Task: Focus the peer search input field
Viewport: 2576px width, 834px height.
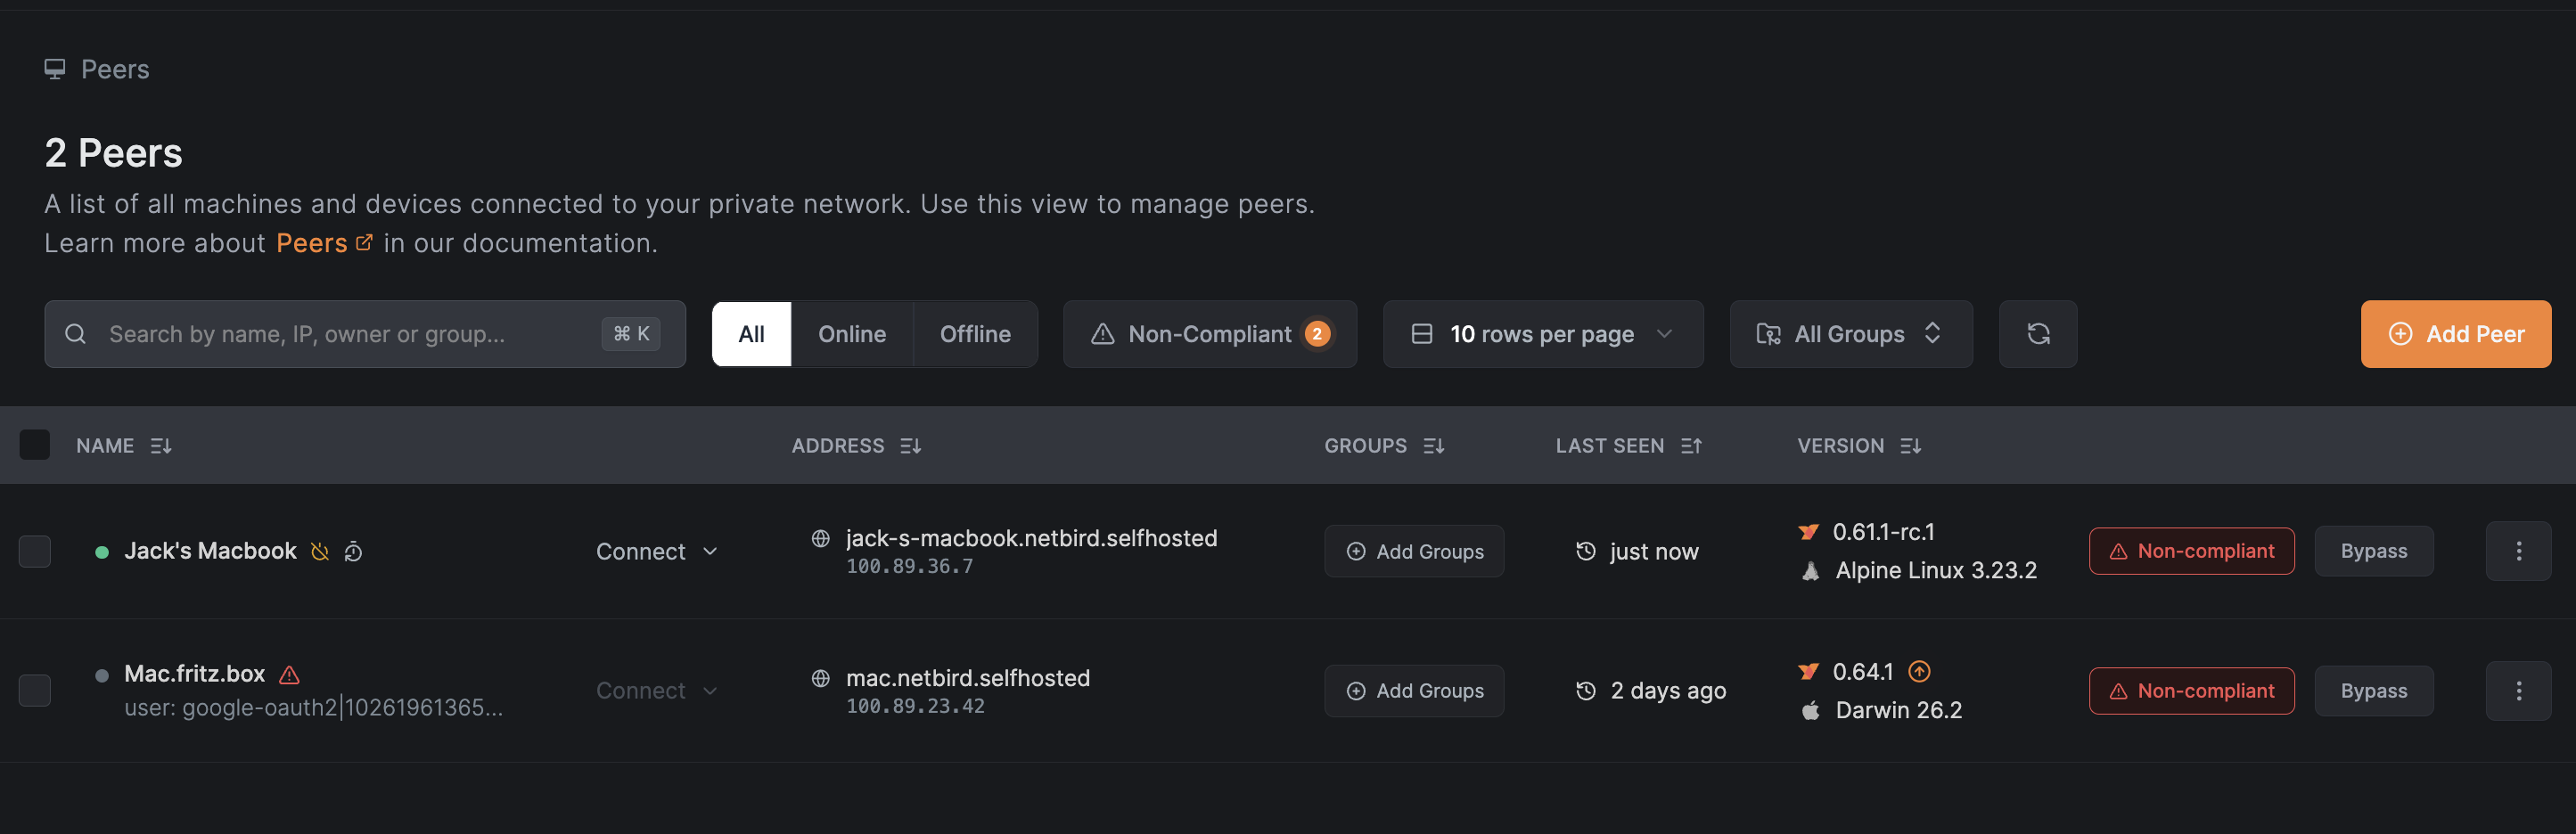Action: [340, 334]
